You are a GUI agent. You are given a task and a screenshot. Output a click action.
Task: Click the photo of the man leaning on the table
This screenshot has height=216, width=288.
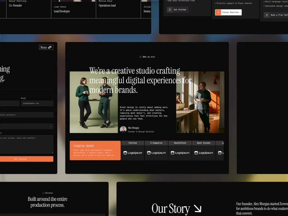200,102
